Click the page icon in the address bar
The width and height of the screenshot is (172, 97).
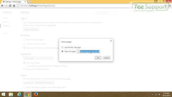pos(18,6)
